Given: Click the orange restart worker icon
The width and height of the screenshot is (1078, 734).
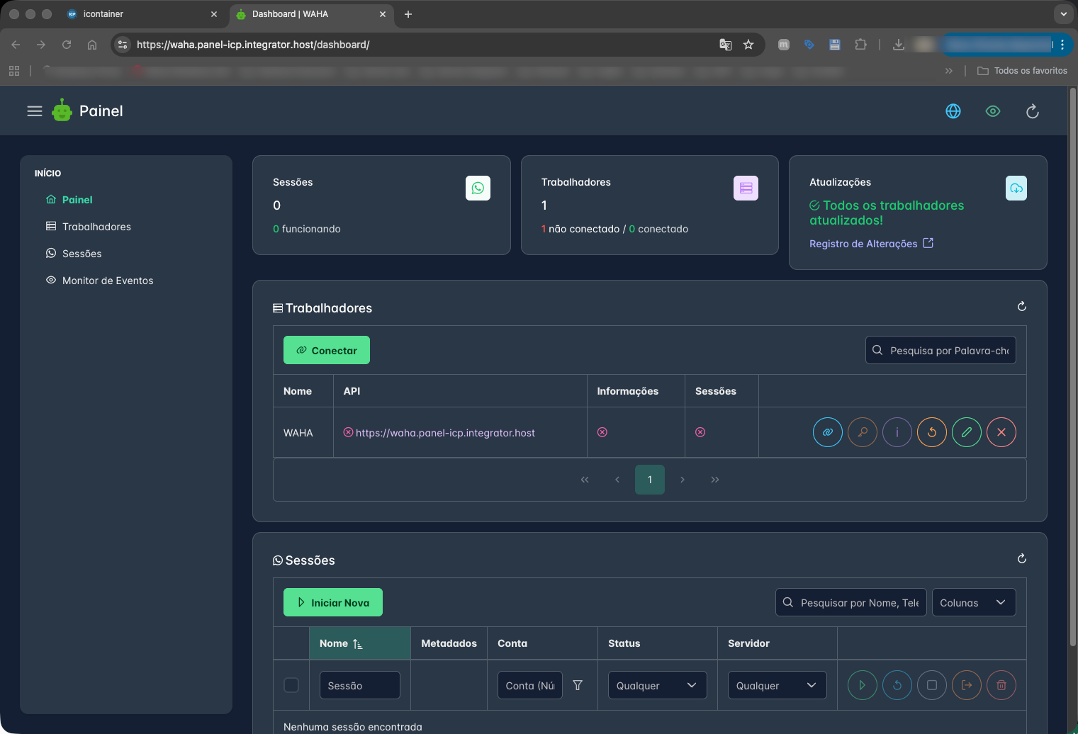Looking at the screenshot, I should [931, 432].
